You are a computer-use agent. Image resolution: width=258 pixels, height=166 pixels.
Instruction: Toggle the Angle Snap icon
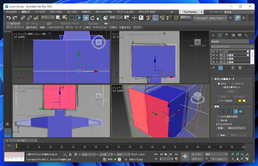click(155, 18)
